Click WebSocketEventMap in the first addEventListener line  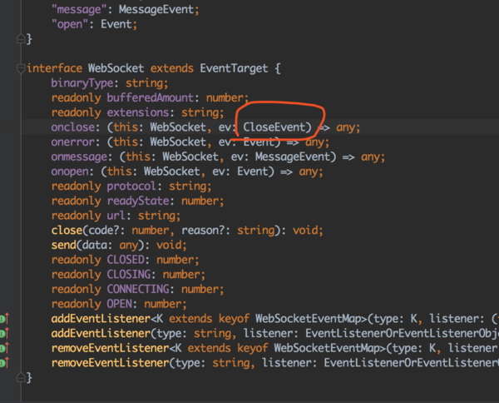[308, 319]
